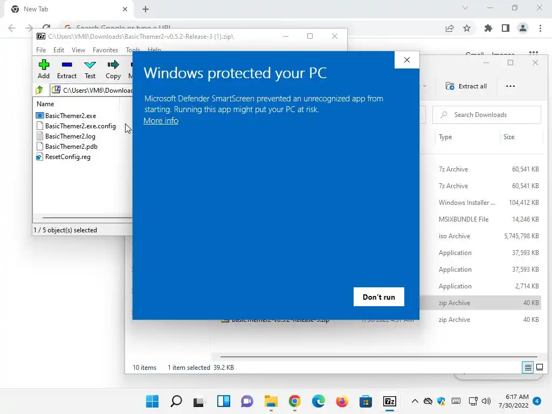Close the New Tab in Chrome
The height and width of the screenshot is (414, 552).
[125, 9]
